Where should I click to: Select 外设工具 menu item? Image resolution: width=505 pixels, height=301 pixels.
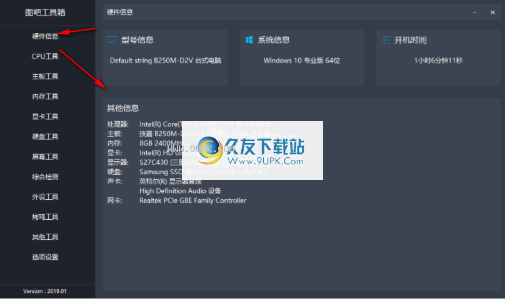tap(45, 197)
